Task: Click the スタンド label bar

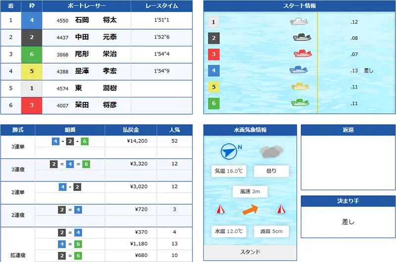Action: [250, 252]
